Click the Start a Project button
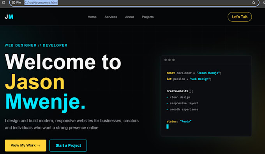The height and width of the screenshot is (154, 265). 68,145
